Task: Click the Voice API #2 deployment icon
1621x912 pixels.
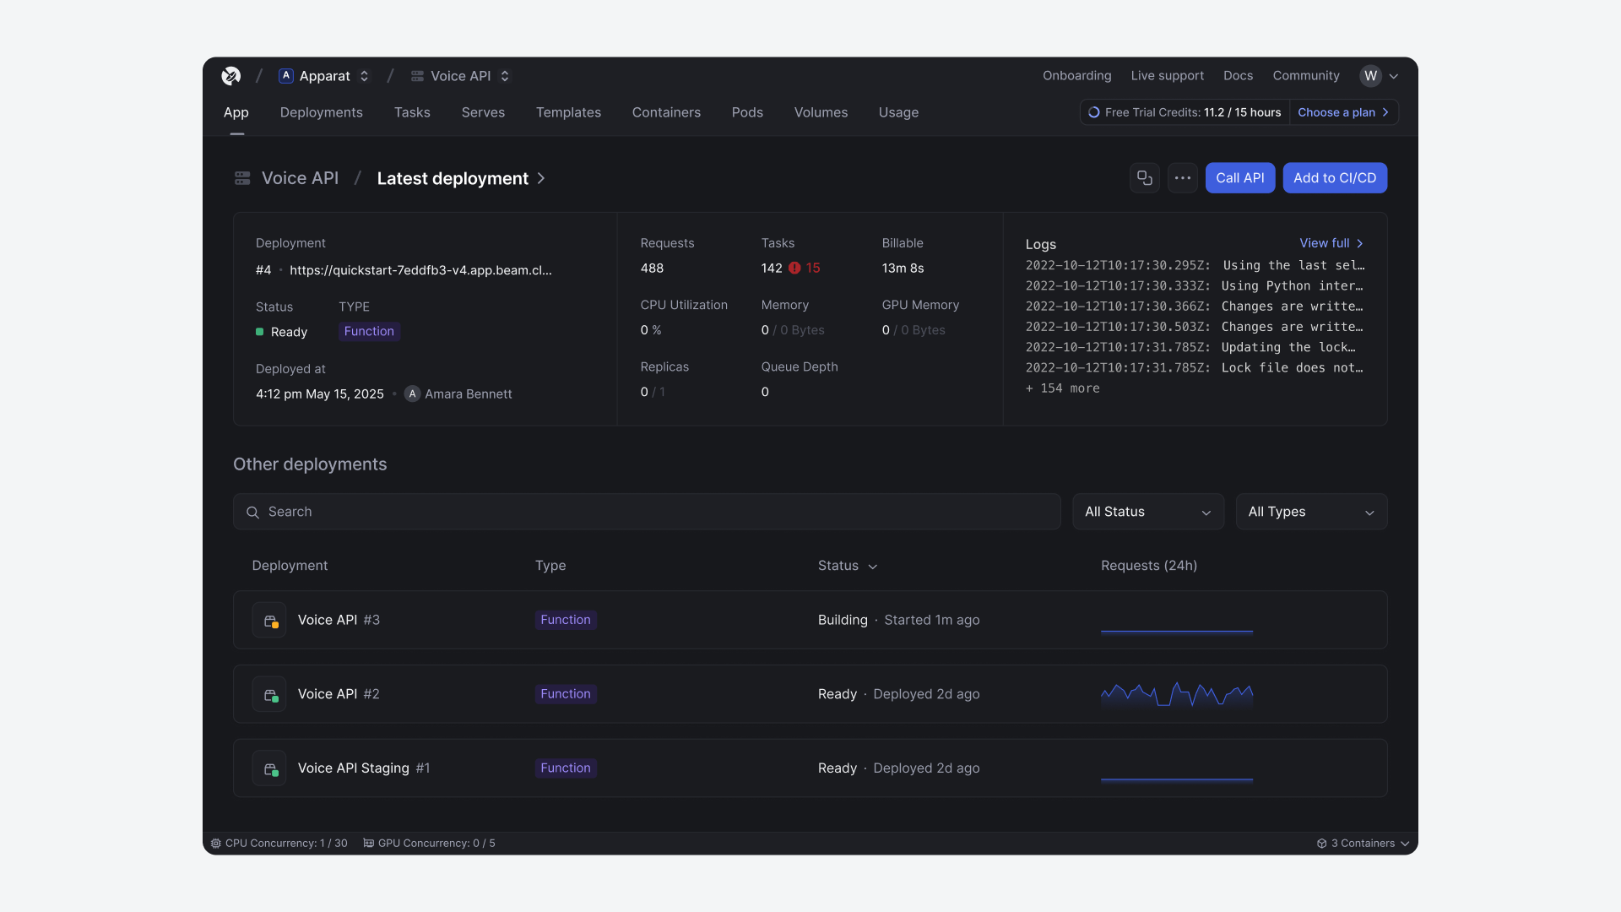Action: click(x=269, y=694)
